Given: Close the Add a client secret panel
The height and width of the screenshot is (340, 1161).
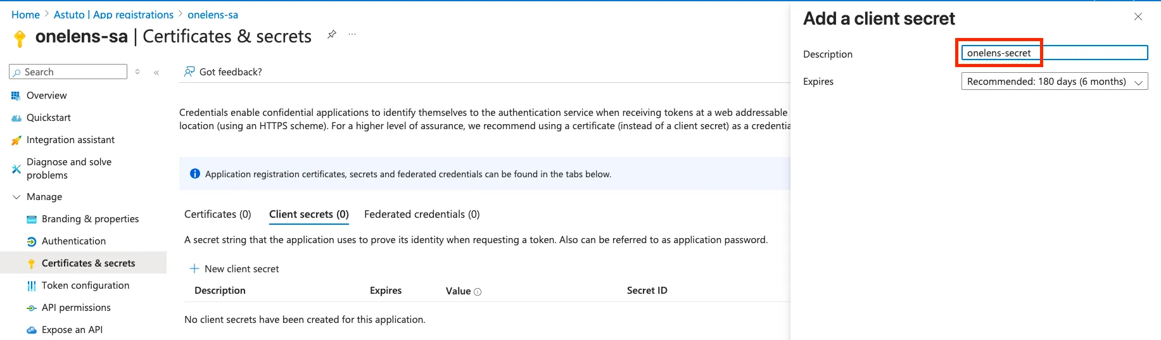Looking at the screenshot, I should [x=1138, y=17].
